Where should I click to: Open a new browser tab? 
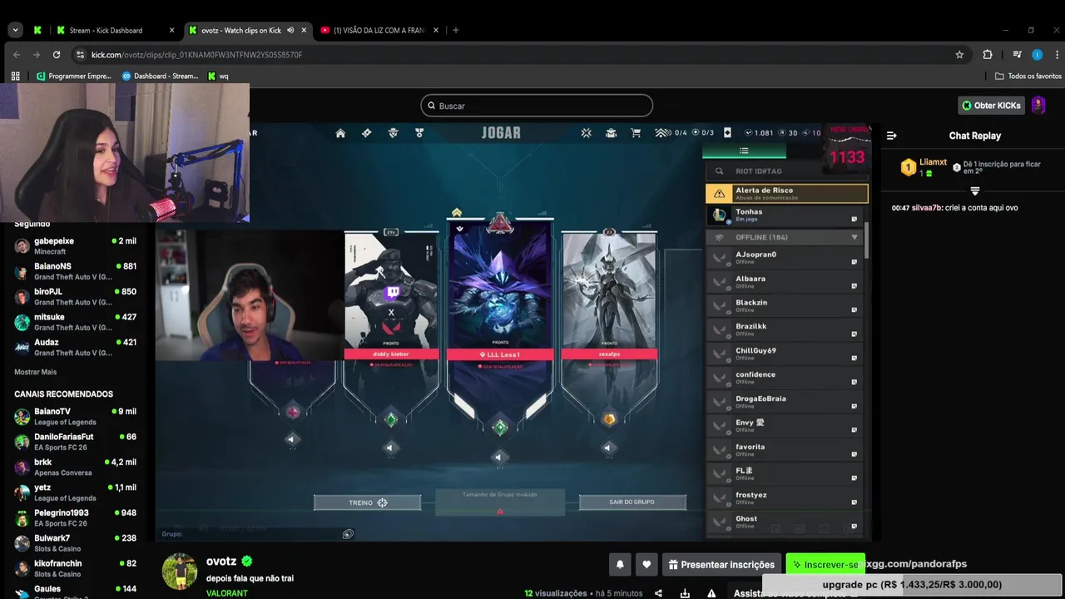(455, 30)
